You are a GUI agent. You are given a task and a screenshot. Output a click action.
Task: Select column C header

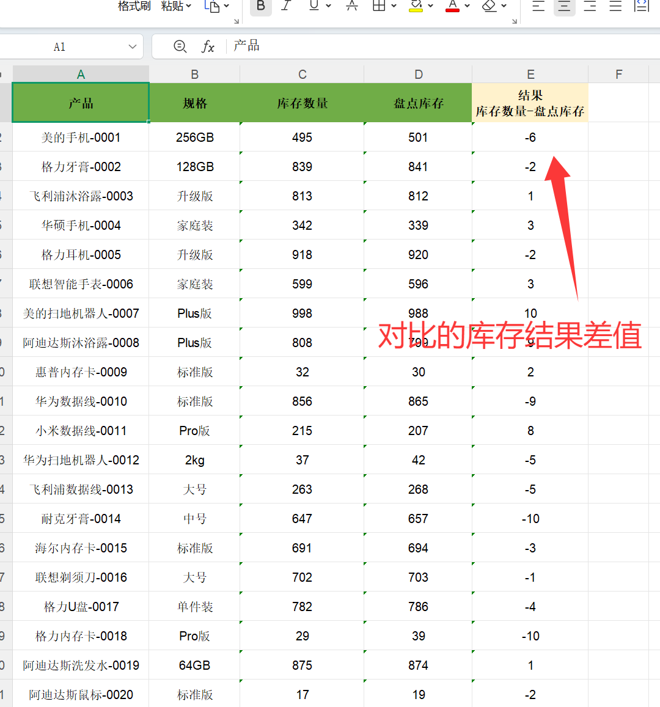[302, 75]
